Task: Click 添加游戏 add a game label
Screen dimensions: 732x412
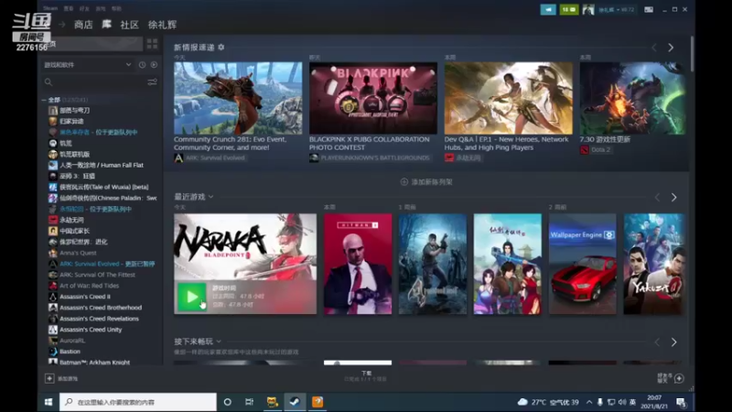Action: (x=68, y=379)
